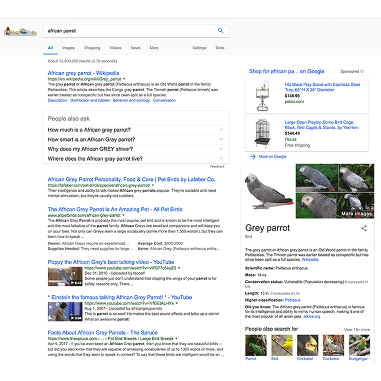Open the HQ Black Play Stand product link

click(322, 87)
